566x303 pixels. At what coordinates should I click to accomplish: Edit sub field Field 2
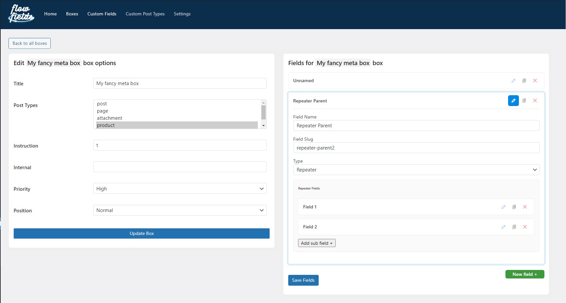click(x=504, y=227)
